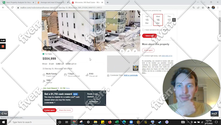Close the Worcester, MA Real Estate tab
The image size is (221, 125).
point(102,2)
